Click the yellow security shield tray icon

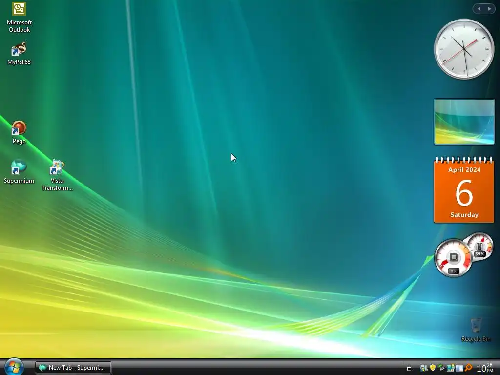tap(433, 368)
